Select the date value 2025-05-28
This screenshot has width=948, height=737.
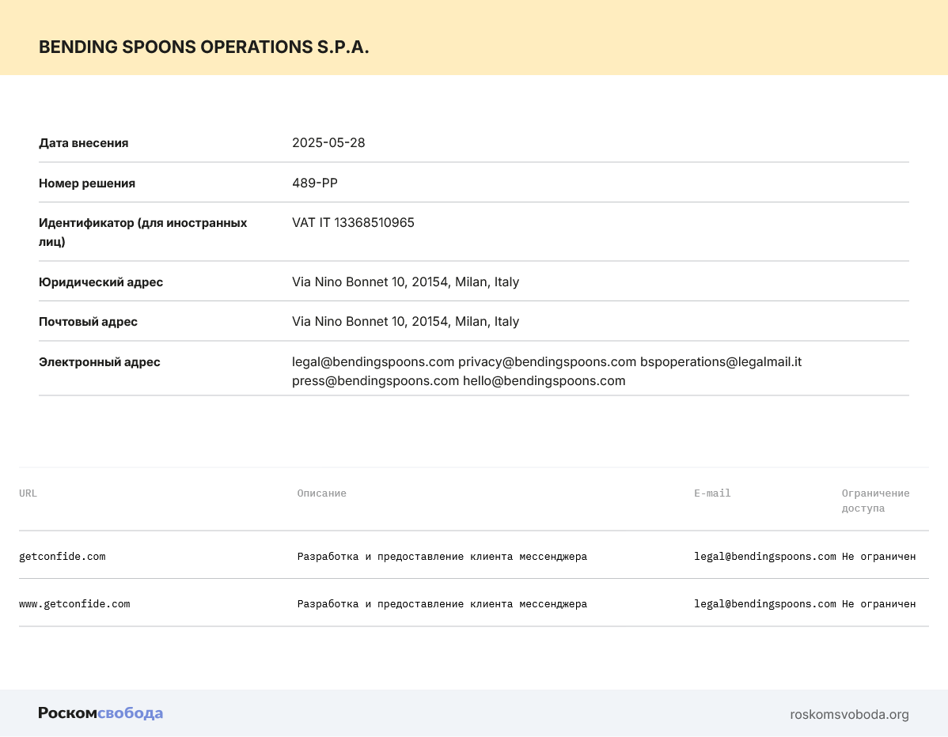(x=328, y=142)
